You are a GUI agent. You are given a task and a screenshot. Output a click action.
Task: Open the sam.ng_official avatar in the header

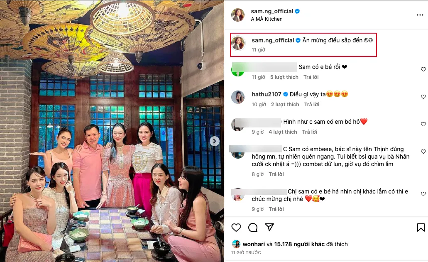coord(238,15)
